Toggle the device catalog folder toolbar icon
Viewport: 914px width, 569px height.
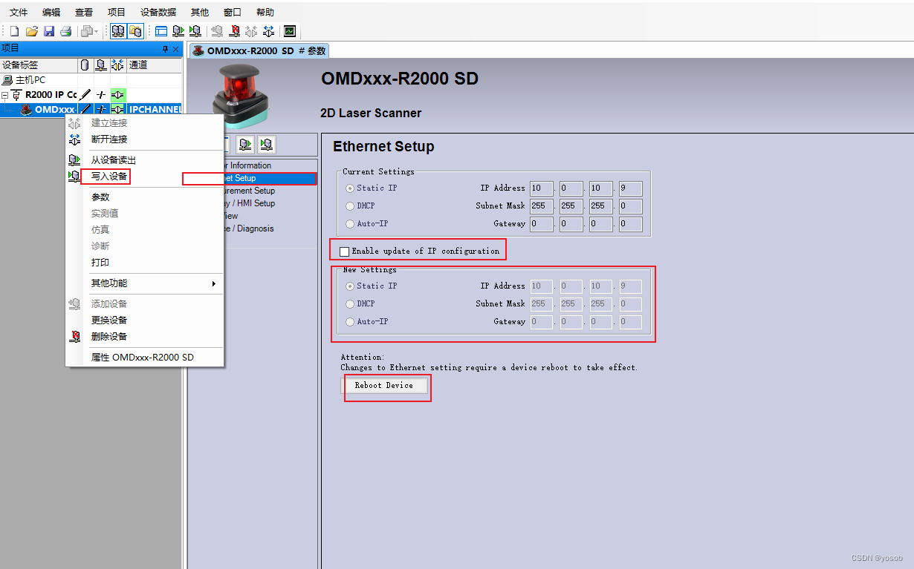click(x=135, y=31)
